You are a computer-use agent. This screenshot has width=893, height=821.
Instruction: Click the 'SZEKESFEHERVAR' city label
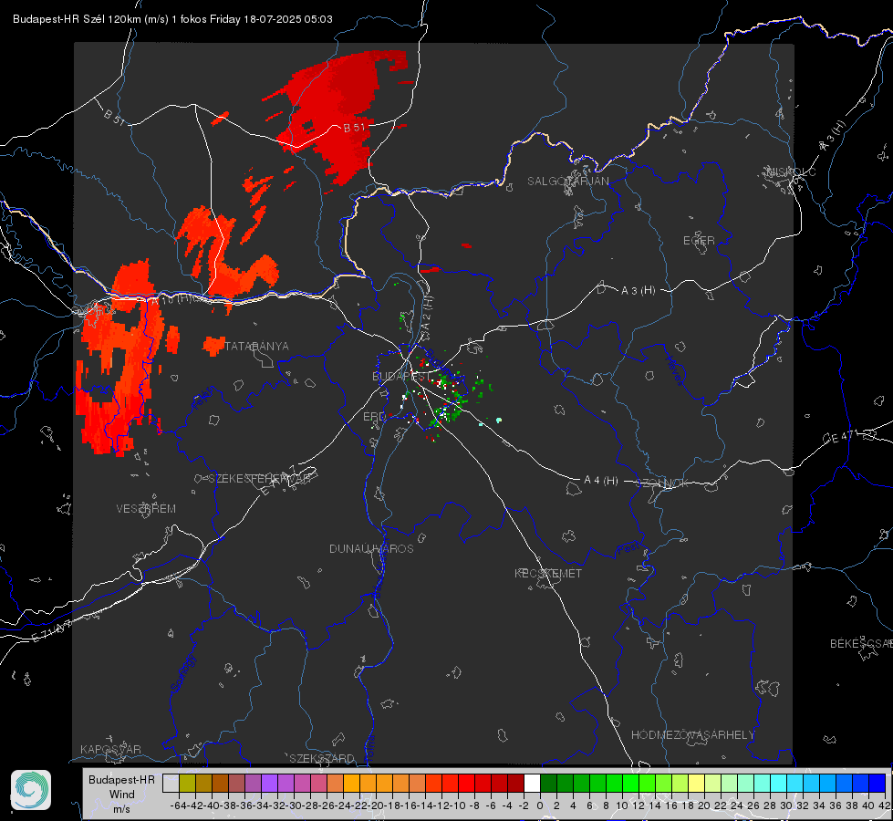259,479
